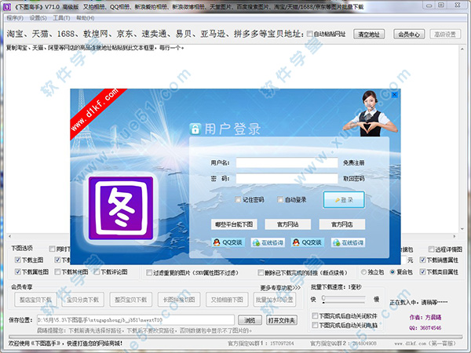471x353 pixels.
Task: Click the 登录 login button
Action: tap(344, 200)
